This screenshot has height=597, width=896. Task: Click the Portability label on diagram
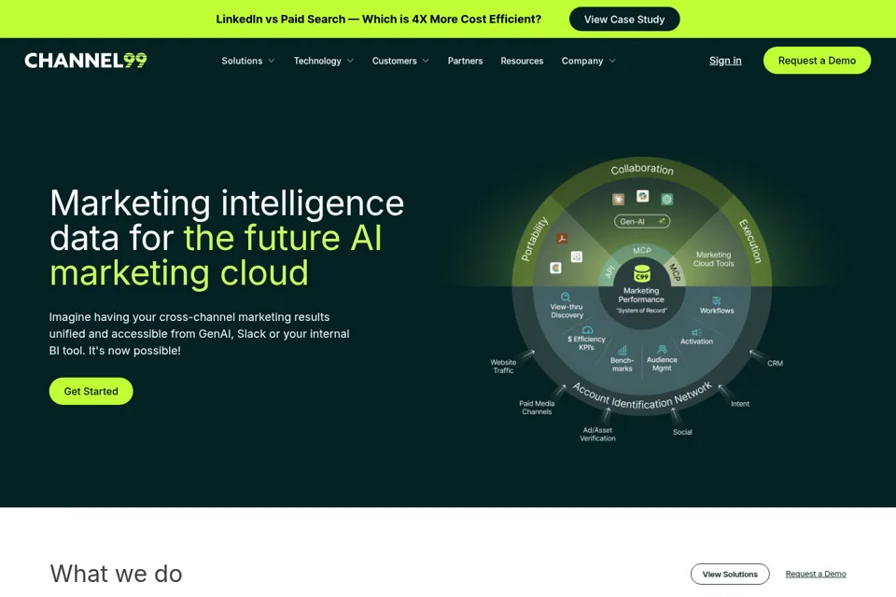click(534, 239)
